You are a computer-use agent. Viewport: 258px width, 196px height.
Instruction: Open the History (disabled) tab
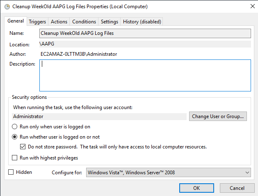click(x=142, y=22)
